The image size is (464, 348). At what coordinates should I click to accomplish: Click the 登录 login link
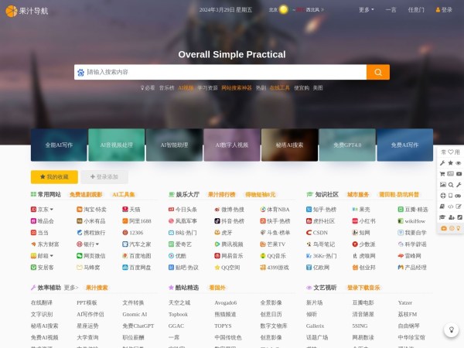point(444,10)
